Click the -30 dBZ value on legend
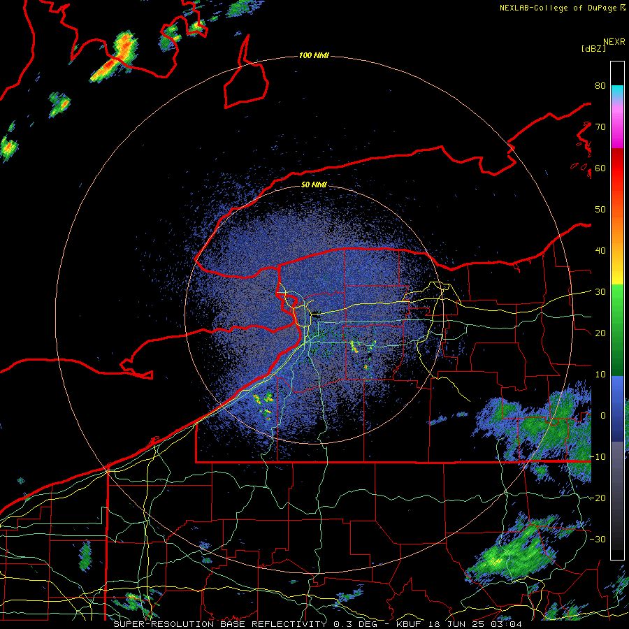 point(598,539)
